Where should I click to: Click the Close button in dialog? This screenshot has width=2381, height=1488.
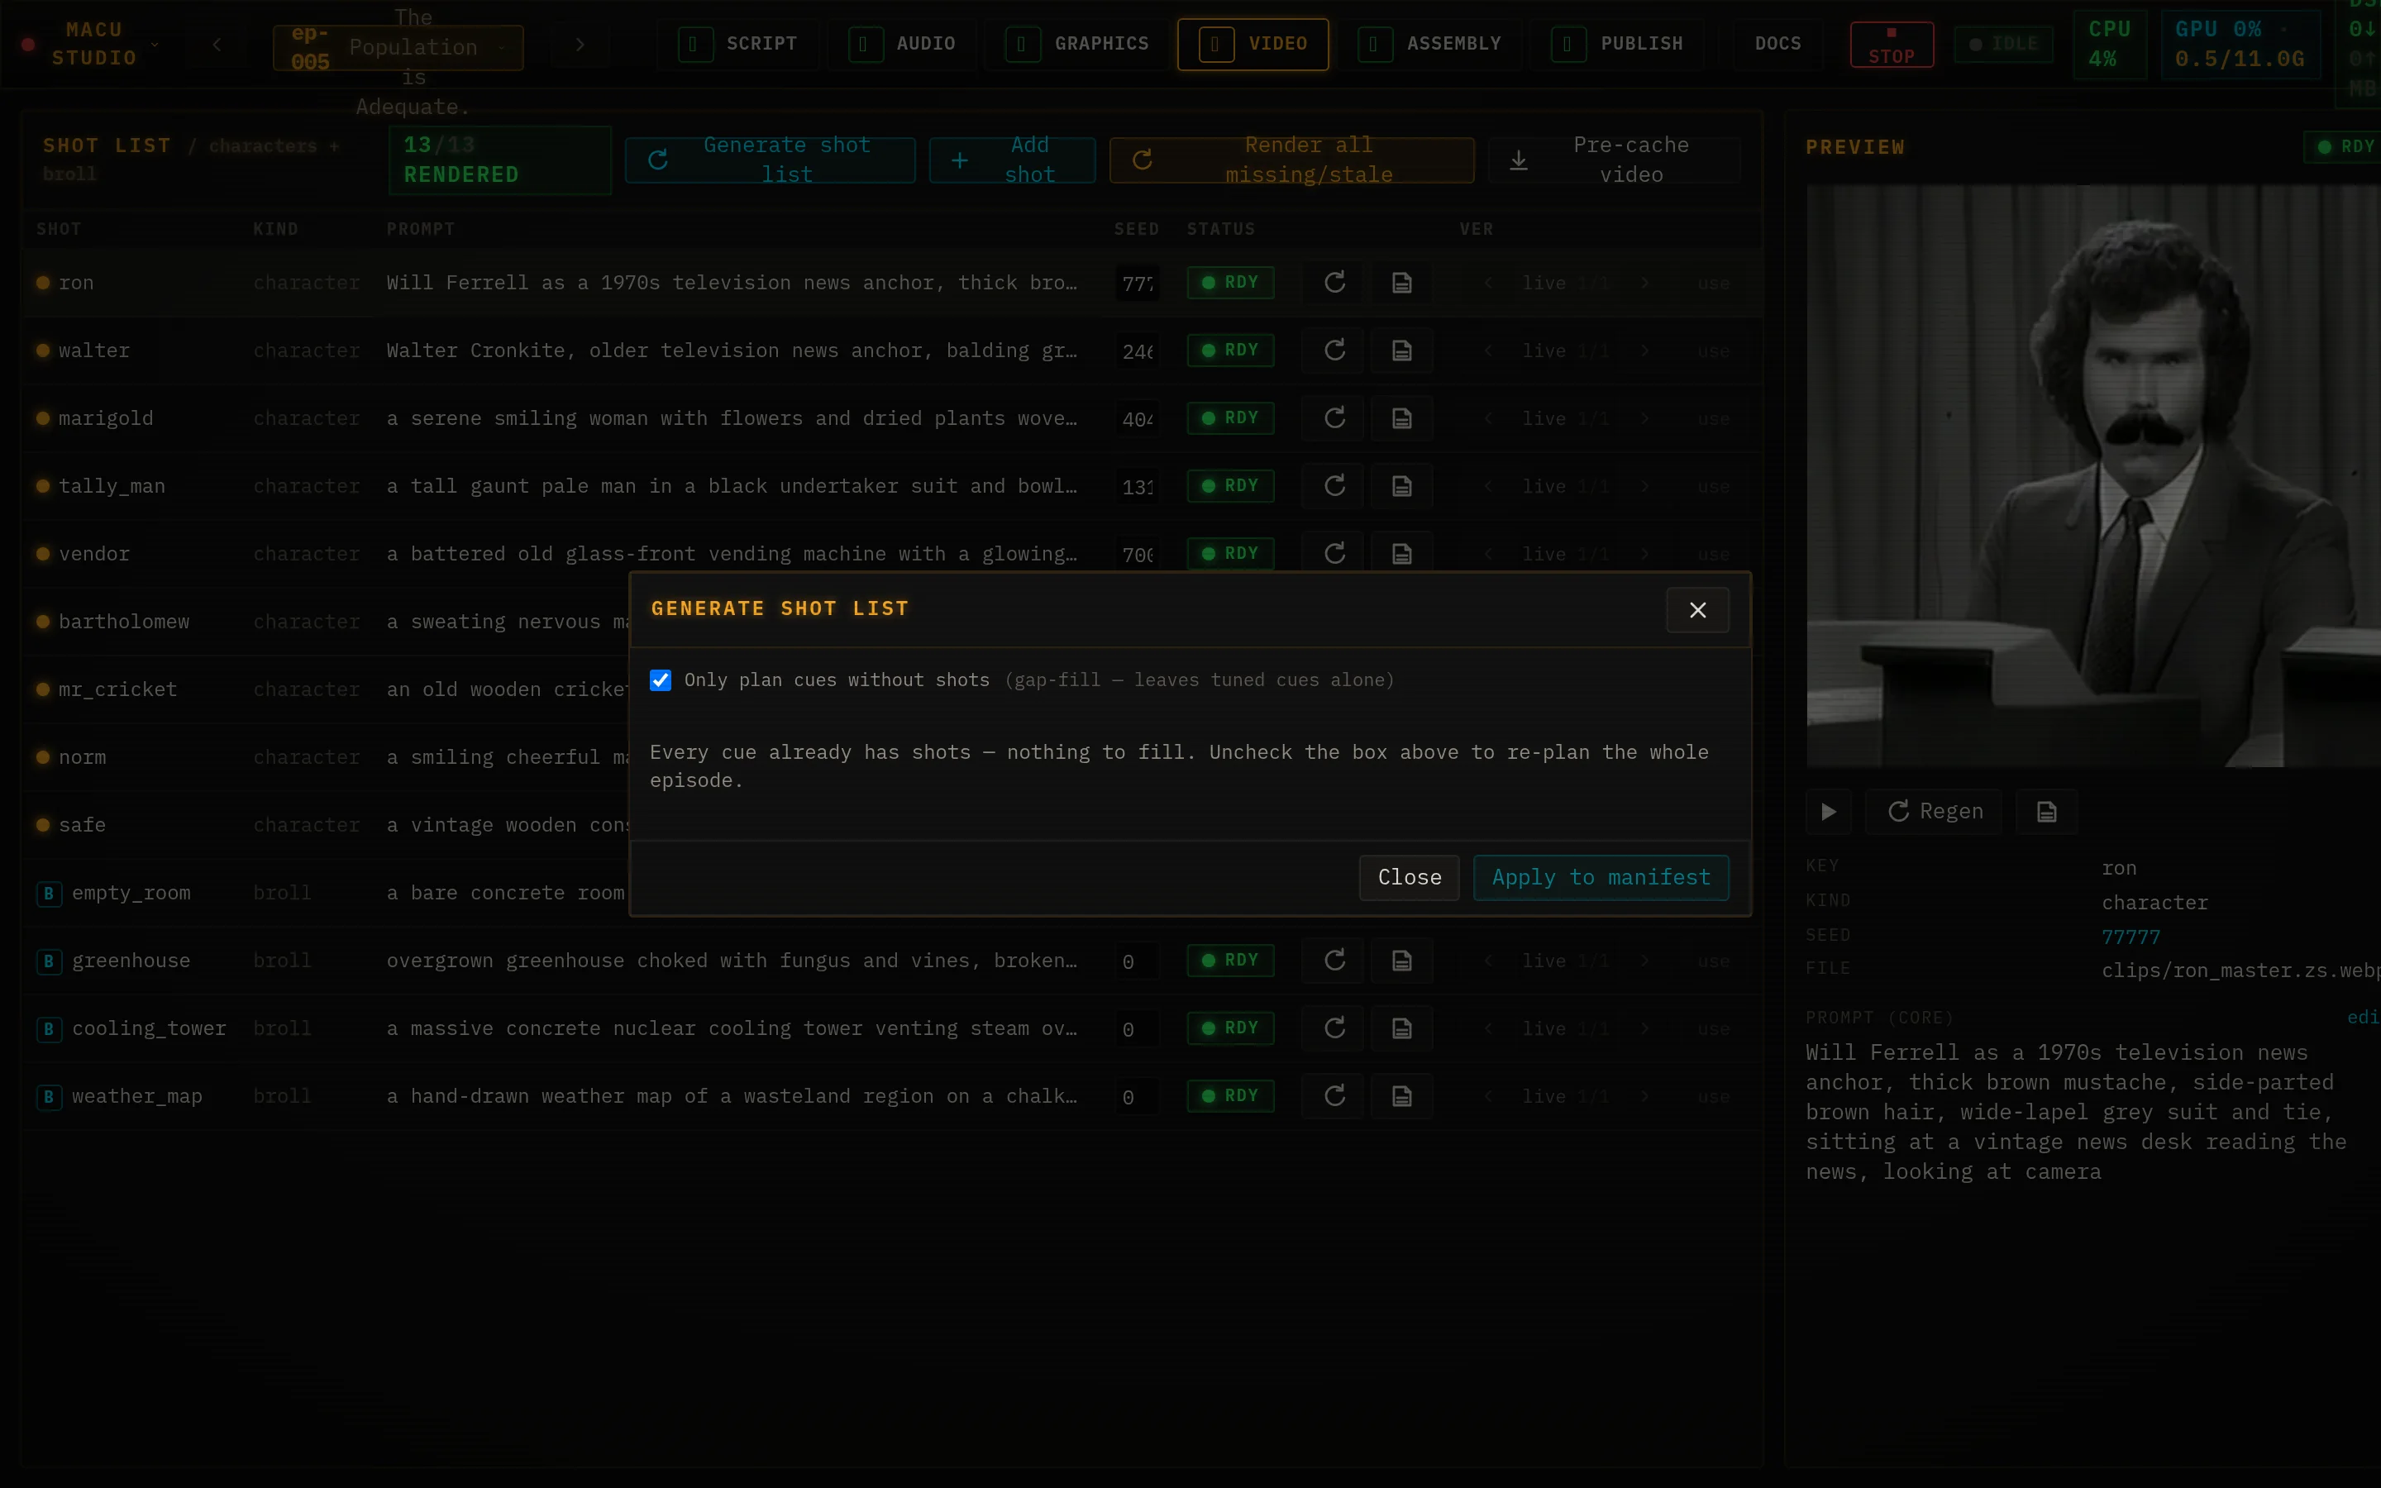(1409, 877)
